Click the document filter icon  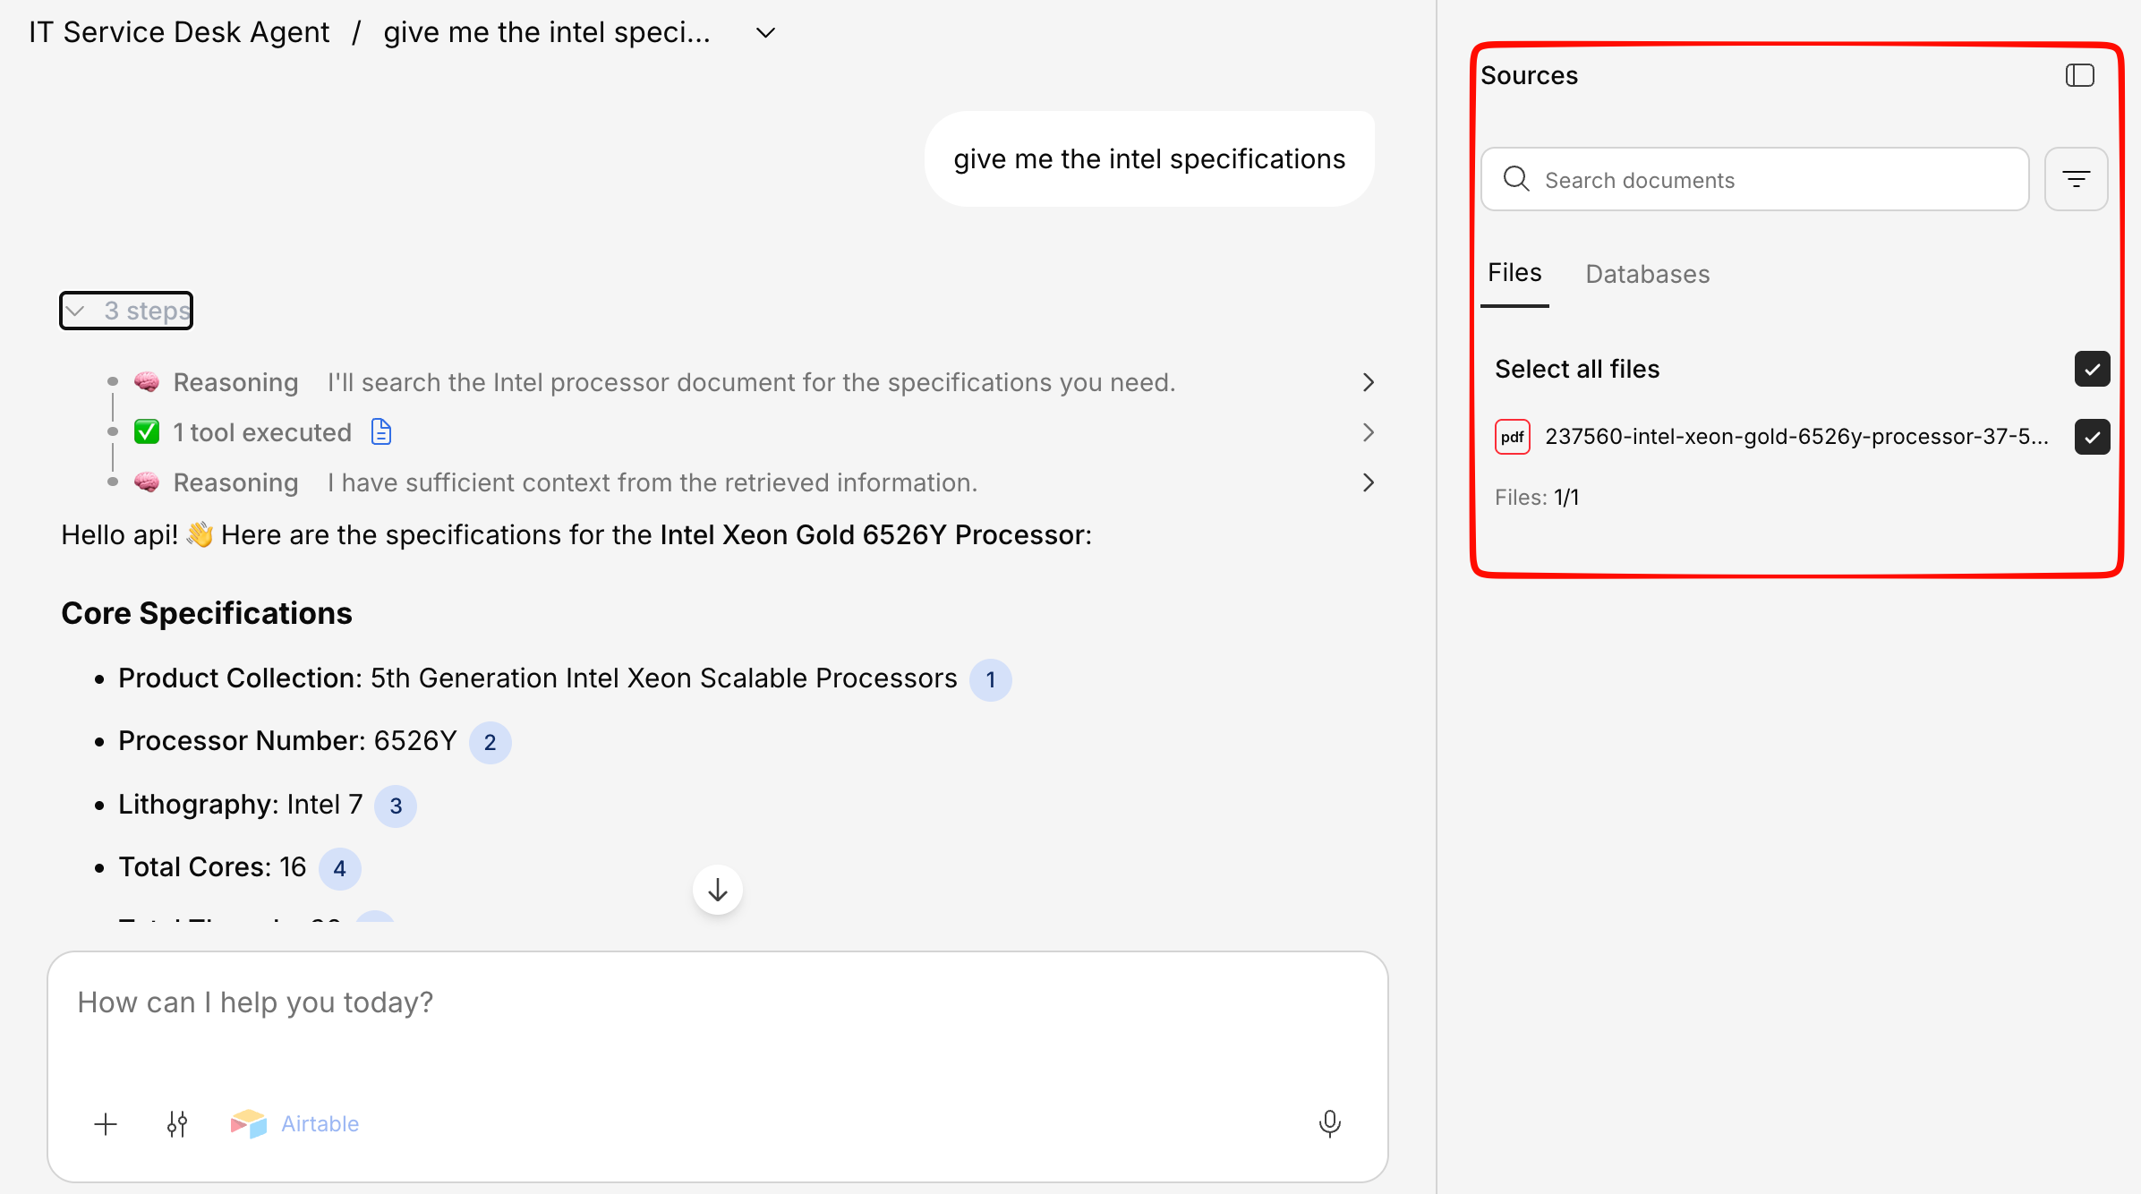tap(2076, 180)
